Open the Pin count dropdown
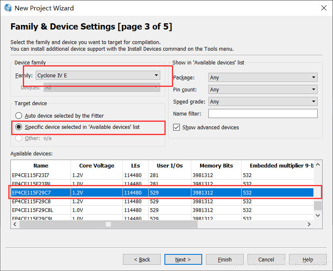The width and height of the screenshot is (333, 271). pos(263,89)
